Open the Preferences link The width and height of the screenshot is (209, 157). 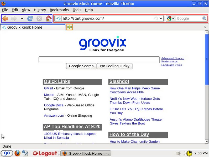pyautogui.click(x=169, y=62)
